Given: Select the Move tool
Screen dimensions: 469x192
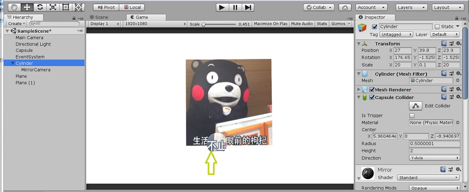Looking at the screenshot, I should click(x=27, y=7).
